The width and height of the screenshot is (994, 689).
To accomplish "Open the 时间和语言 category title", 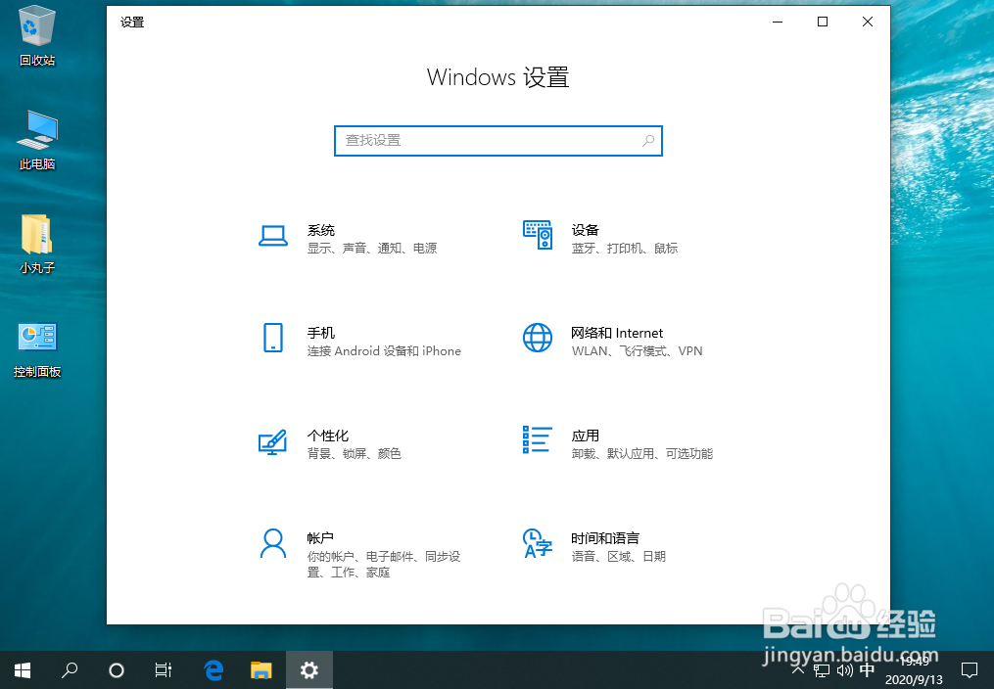I will tap(605, 538).
